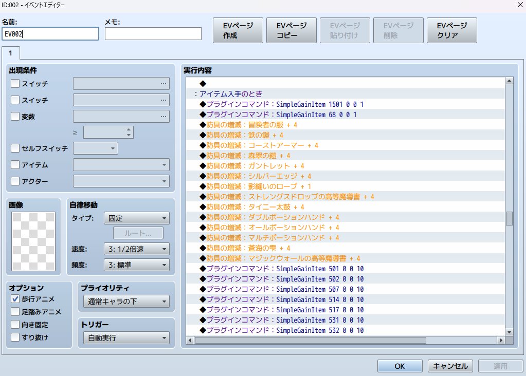Image resolution: width=526 pixels, height=376 pixels.
Task: Enable the セルフスイッチ condition checkbox
Action: pos(15,148)
